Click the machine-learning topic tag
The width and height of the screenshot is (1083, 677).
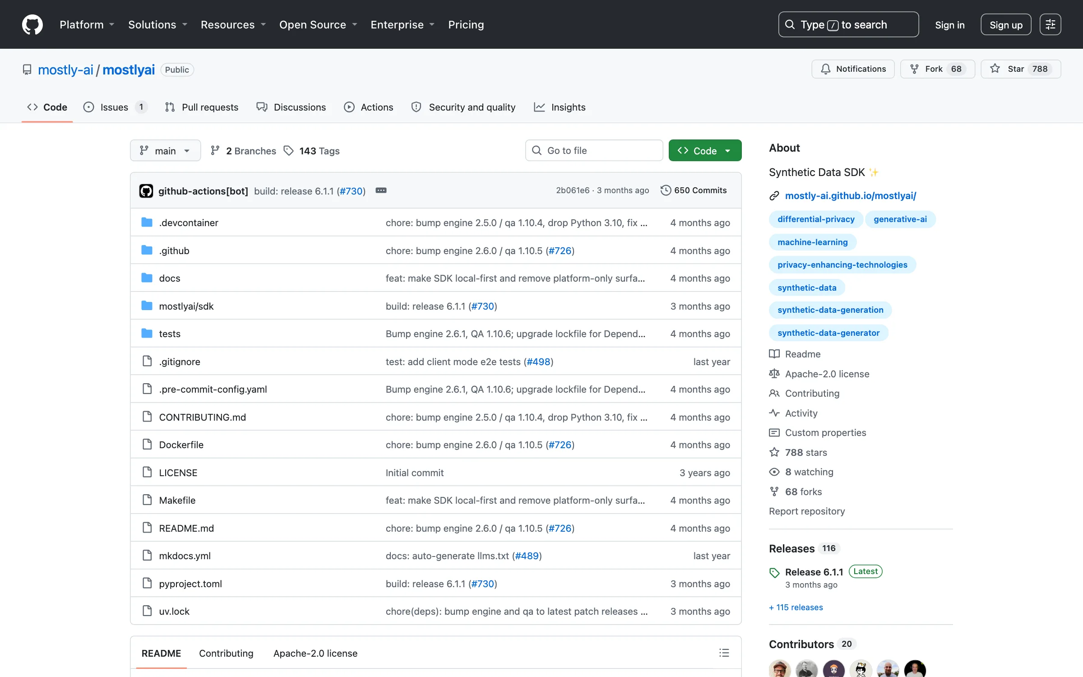tap(813, 242)
